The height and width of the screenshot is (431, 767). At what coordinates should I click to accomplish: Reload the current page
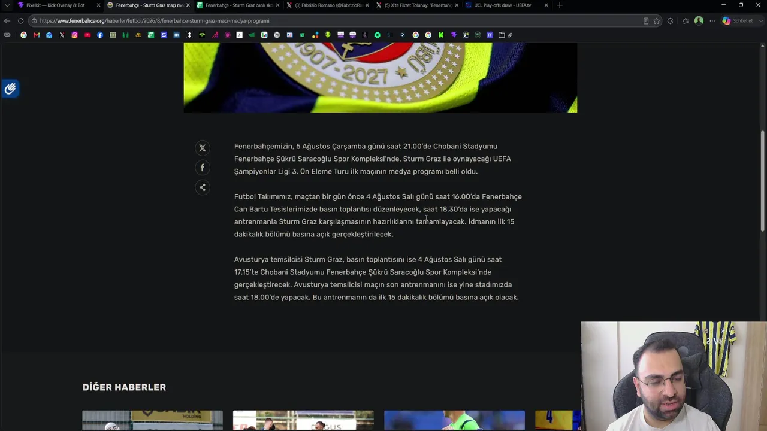pos(20,20)
